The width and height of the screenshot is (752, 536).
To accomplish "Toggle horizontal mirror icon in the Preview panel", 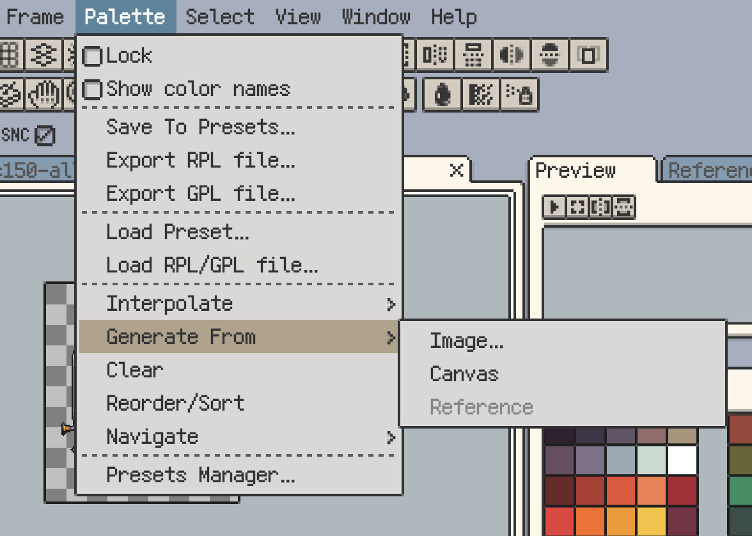I will pyautogui.click(x=601, y=207).
